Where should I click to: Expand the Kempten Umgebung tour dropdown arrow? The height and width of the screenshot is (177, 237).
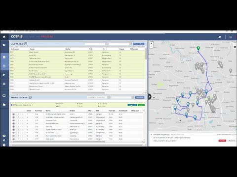click(x=33, y=105)
